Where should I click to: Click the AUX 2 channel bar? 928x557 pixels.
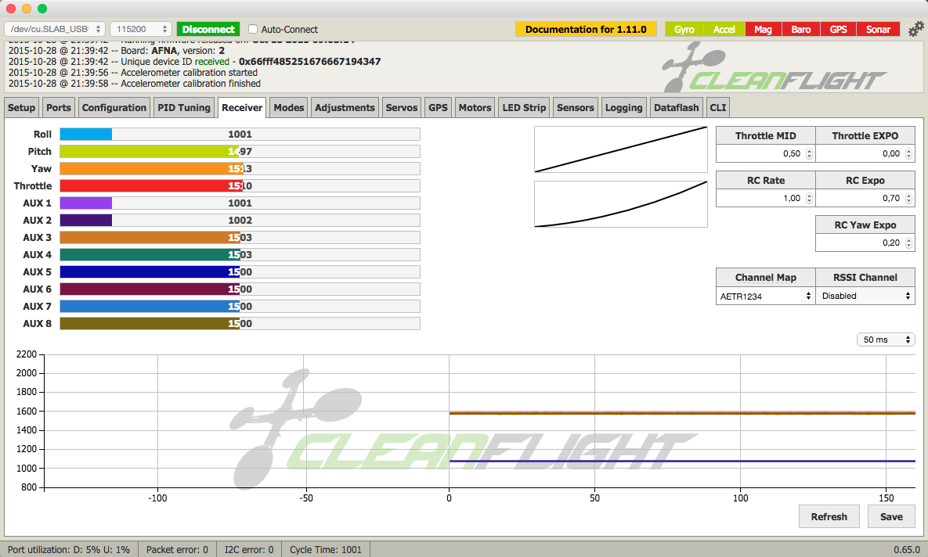tap(240, 220)
